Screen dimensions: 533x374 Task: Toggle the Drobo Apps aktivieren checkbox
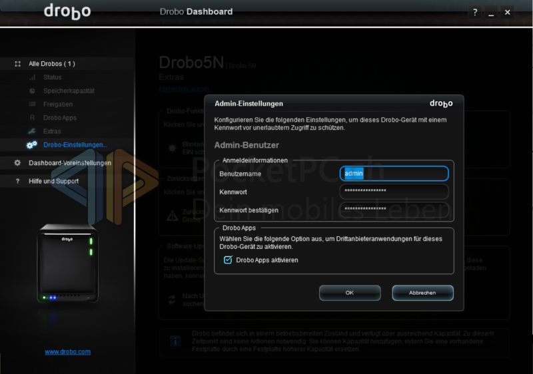pyautogui.click(x=228, y=260)
